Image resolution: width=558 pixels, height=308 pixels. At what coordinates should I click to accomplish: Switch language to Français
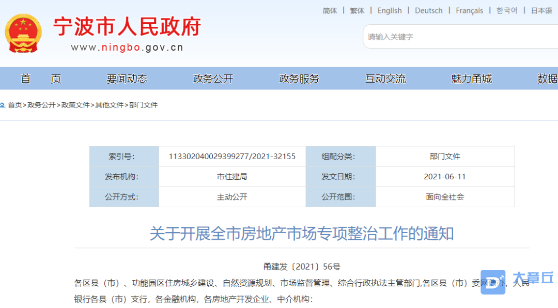(469, 11)
